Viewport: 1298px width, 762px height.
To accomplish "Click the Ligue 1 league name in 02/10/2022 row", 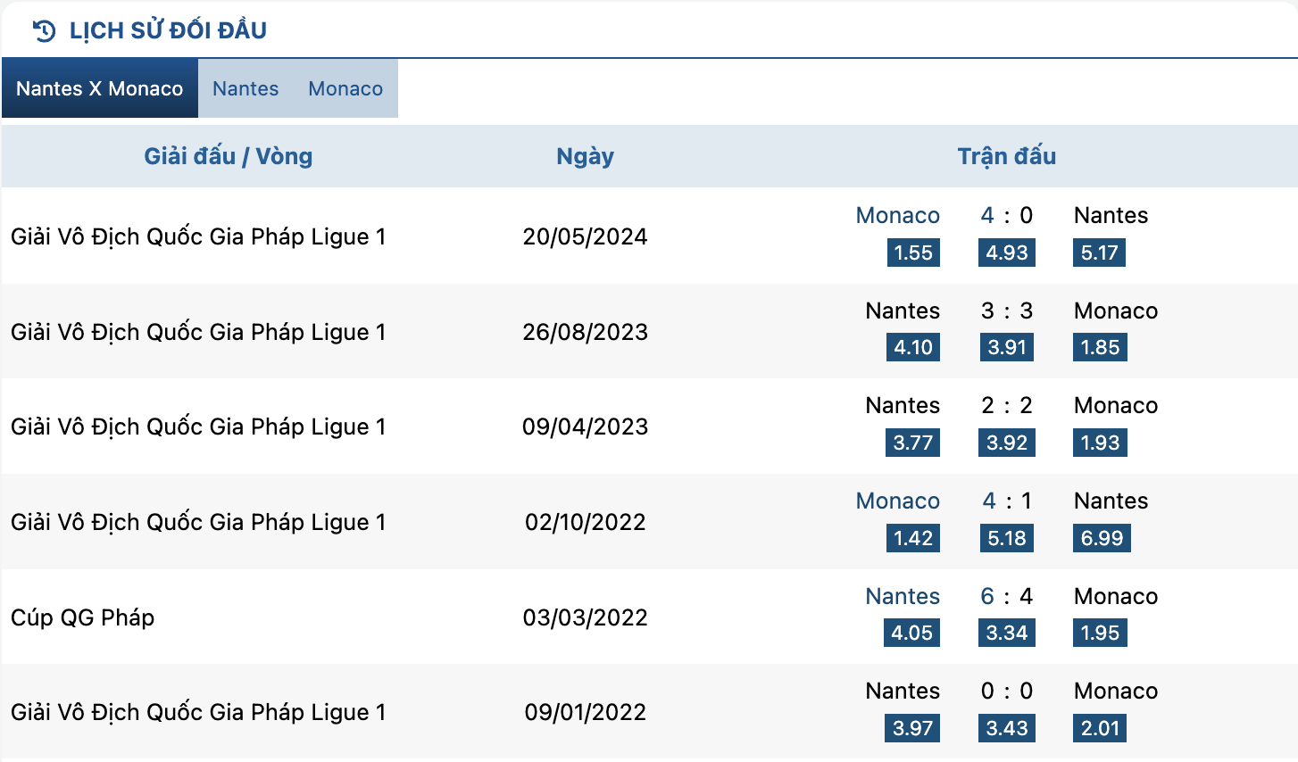I will coord(198,522).
